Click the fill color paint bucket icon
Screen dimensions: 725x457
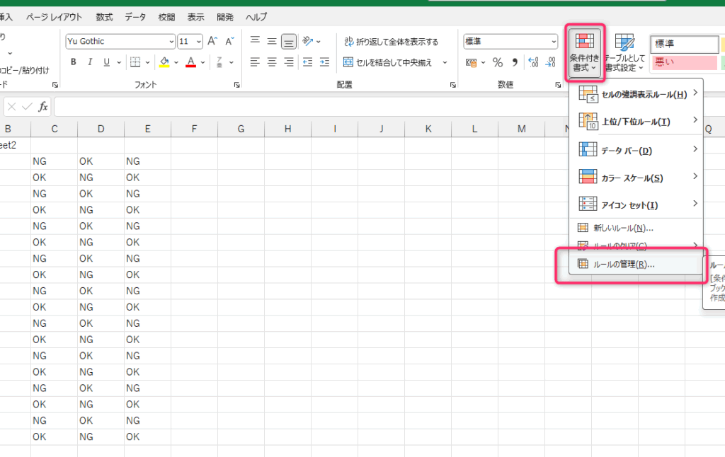pos(164,62)
